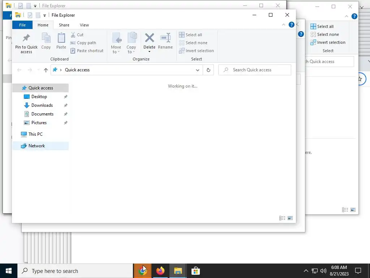Click the Up one level arrow
The width and height of the screenshot is (370, 278).
coord(46,70)
